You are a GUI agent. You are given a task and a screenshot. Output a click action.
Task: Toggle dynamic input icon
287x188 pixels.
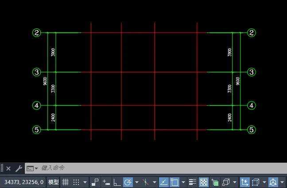[x=106, y=182]
